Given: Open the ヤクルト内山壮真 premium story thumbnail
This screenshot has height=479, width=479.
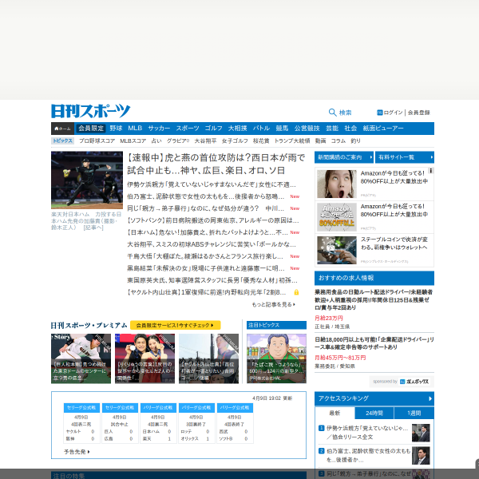Looking at the screenshot, I should [208, 358].
